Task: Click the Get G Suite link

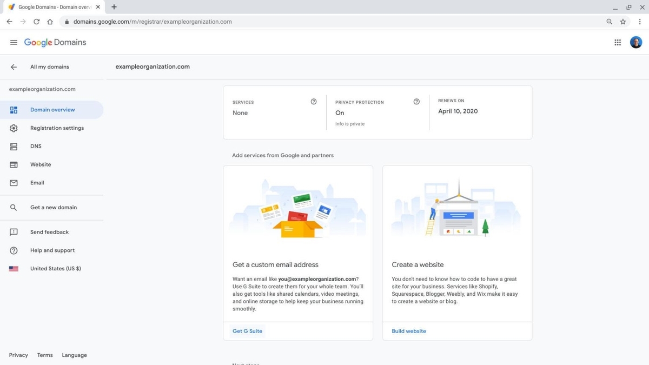Action: click(x=247, y=330)
